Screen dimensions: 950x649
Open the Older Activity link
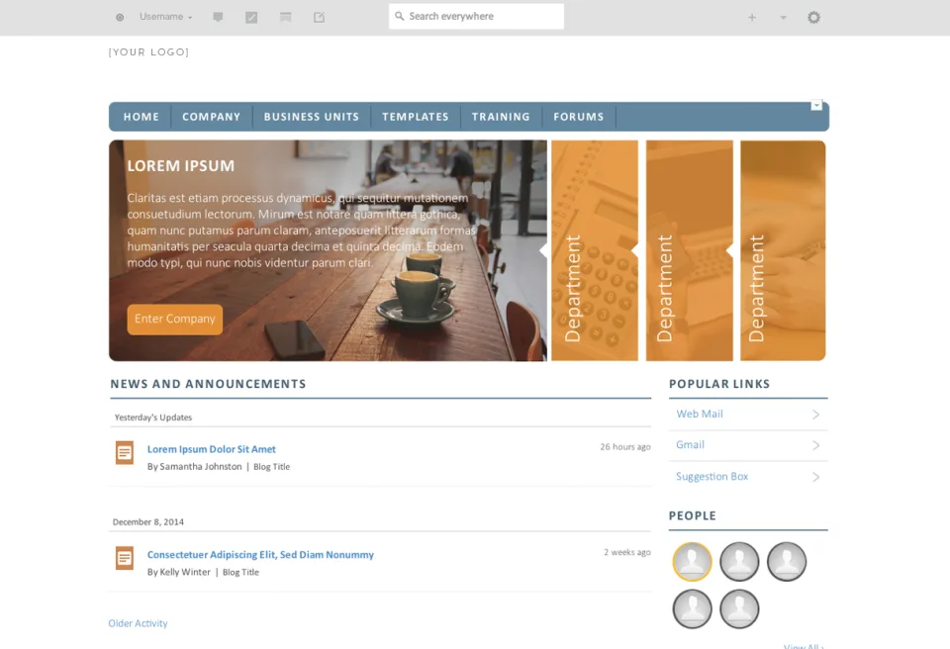point(138,623)
